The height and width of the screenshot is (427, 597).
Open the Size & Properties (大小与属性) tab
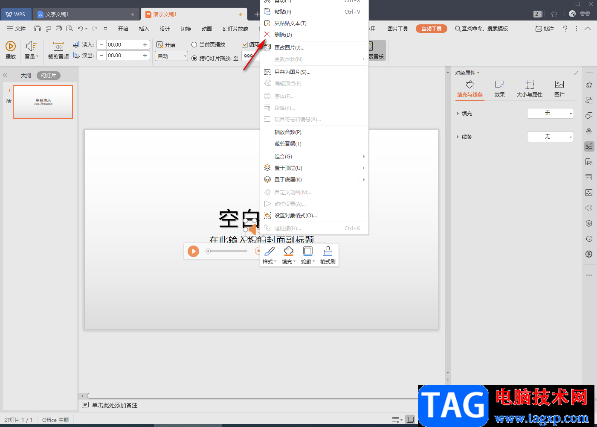point(530,89)
